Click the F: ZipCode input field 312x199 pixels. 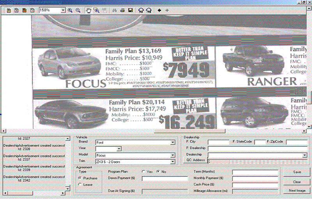(297, 142)
